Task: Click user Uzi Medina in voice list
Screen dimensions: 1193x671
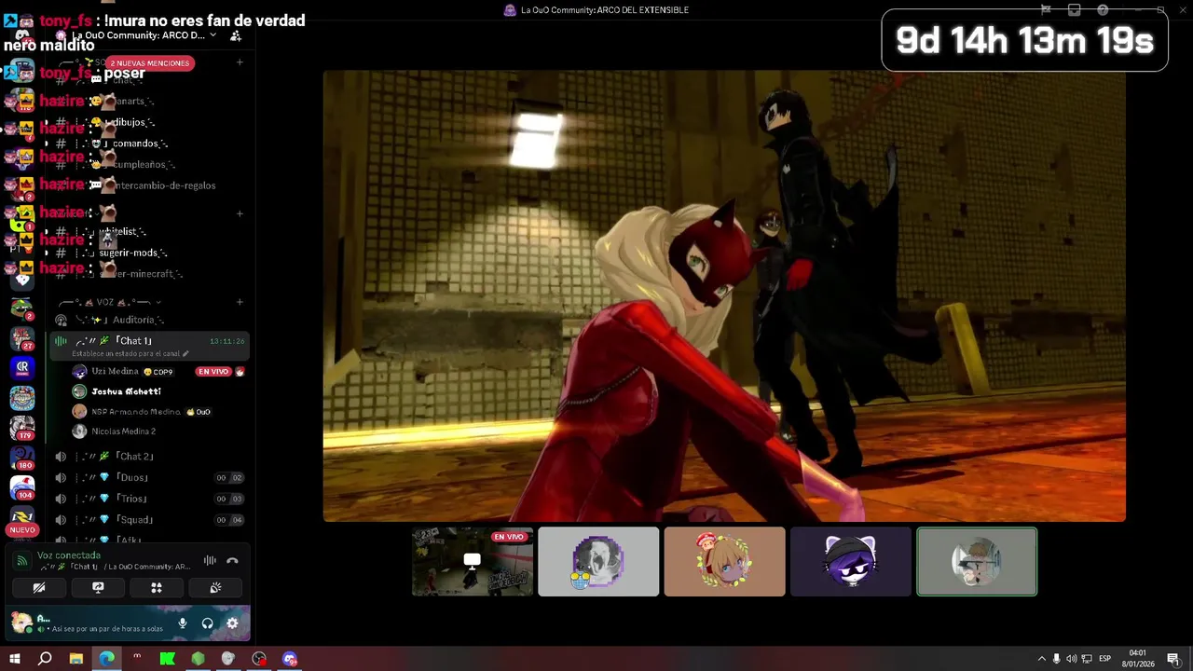Action: [x=115, y=371]
